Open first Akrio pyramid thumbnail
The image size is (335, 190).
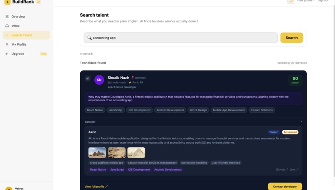pyautogui.click(x=97, y=153)
